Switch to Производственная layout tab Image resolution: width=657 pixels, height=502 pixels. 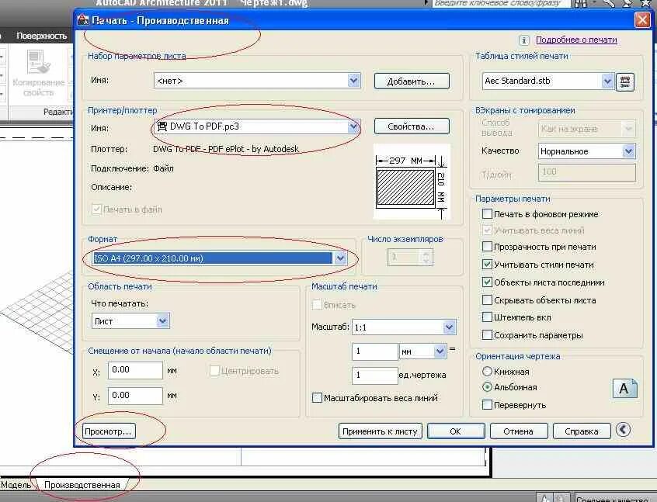pos(82,485)
